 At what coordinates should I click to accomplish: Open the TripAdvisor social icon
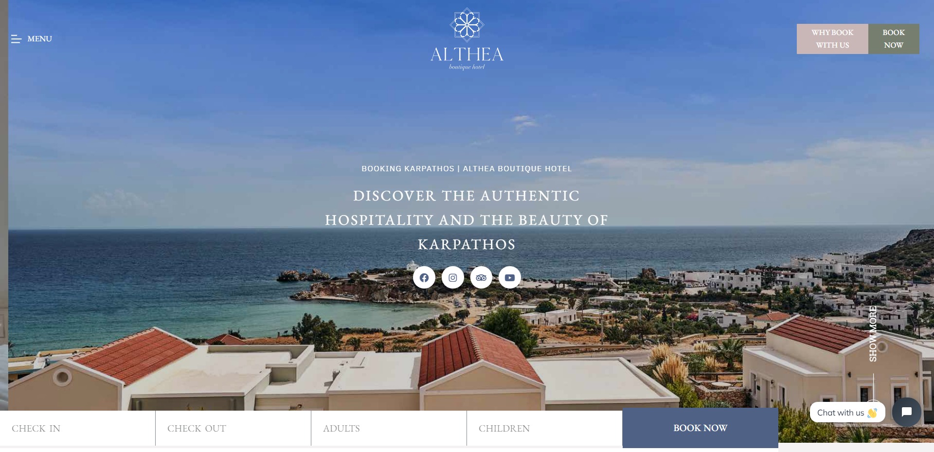pos(481,277)
